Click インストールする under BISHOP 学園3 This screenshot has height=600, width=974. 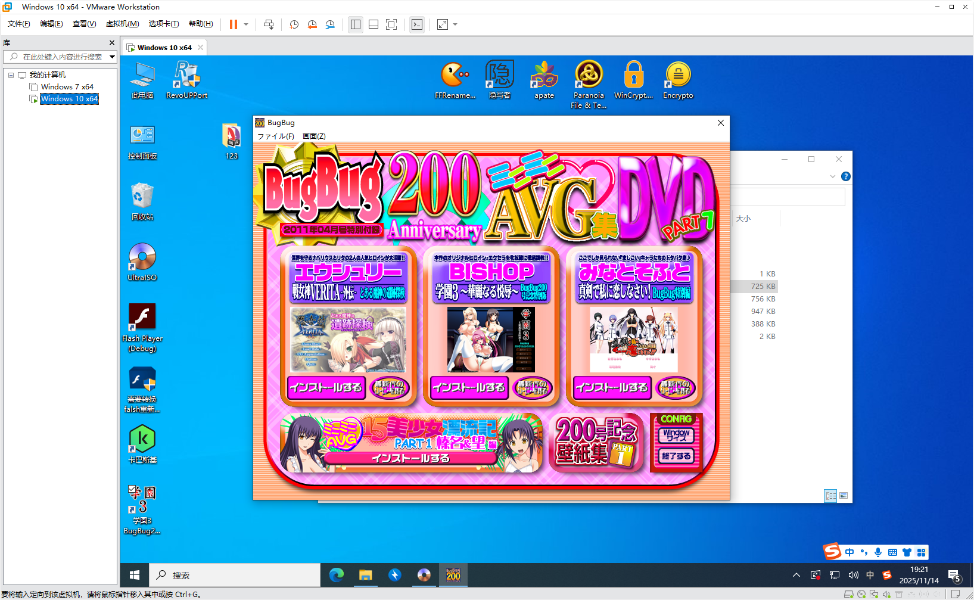tap(468, 387)
